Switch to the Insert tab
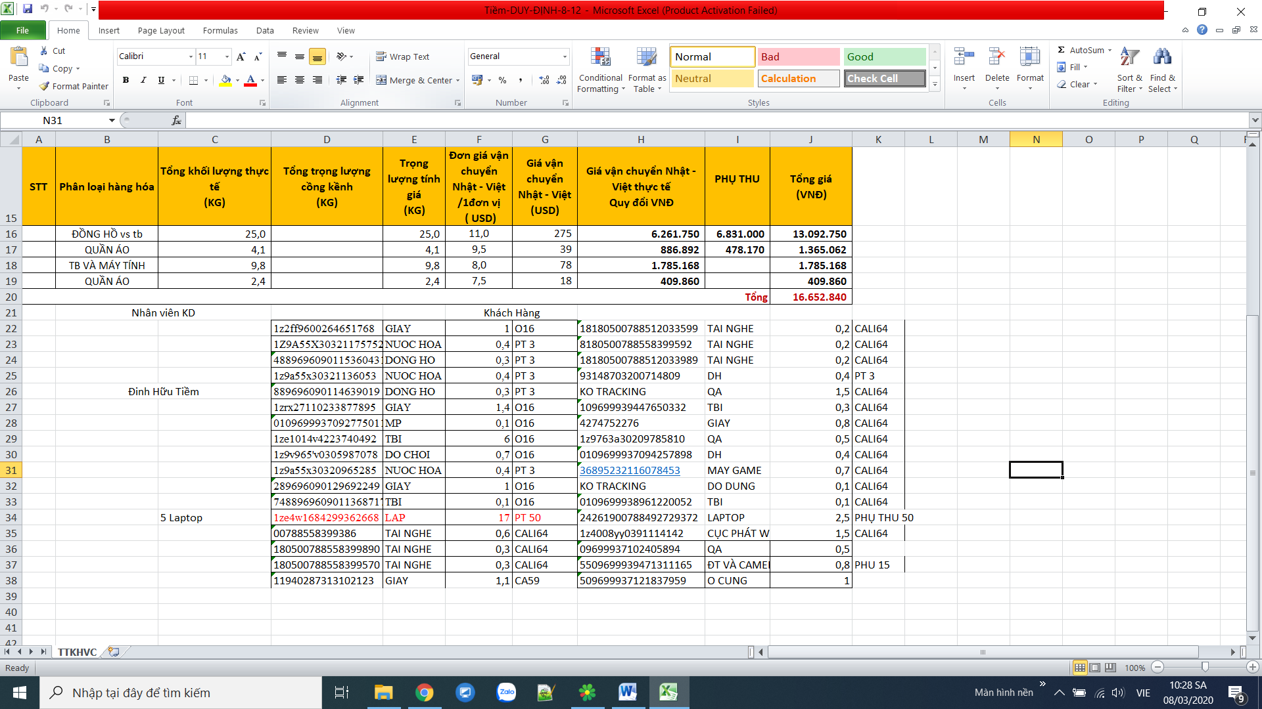 [x=109, y=30]
